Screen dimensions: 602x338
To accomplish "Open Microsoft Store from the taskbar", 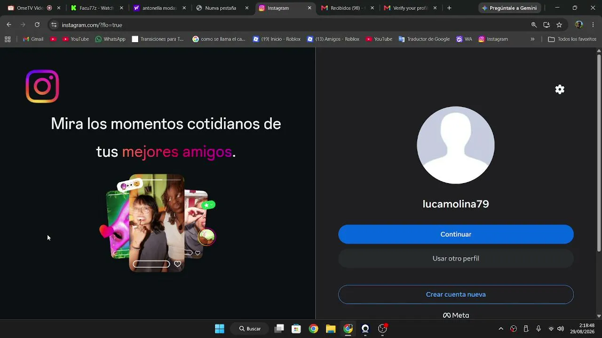I will click(x=296, y=329).
